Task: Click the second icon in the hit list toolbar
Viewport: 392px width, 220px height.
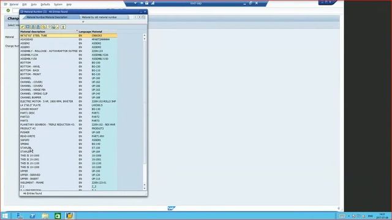Action: point(28,27)
